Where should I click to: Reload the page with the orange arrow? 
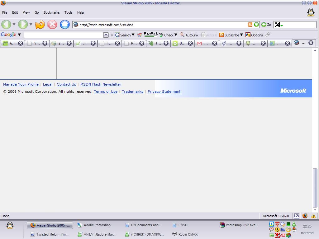40,24
